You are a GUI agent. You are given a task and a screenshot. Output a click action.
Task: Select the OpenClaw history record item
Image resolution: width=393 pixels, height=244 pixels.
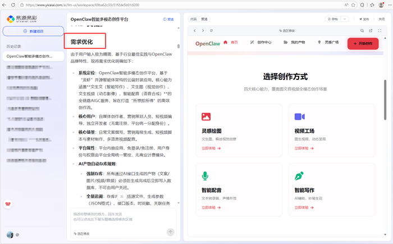[29, 56]
